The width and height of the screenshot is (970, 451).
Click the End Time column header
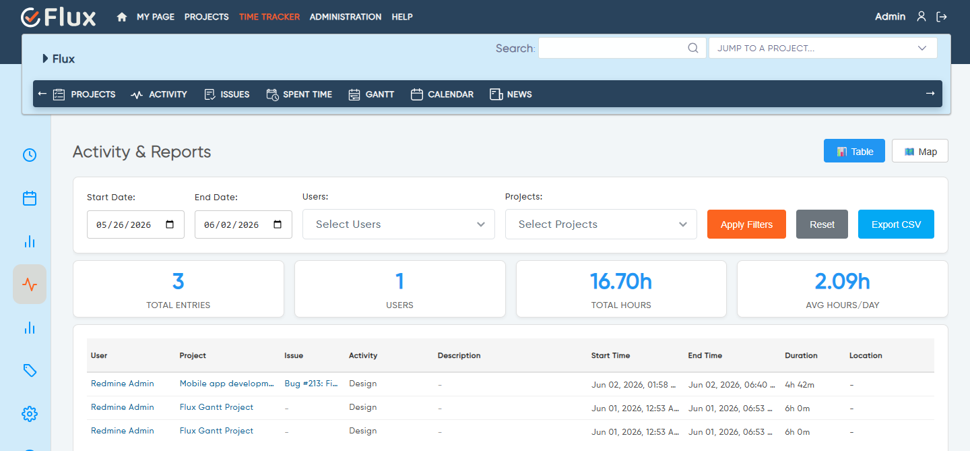coord(705,355)
